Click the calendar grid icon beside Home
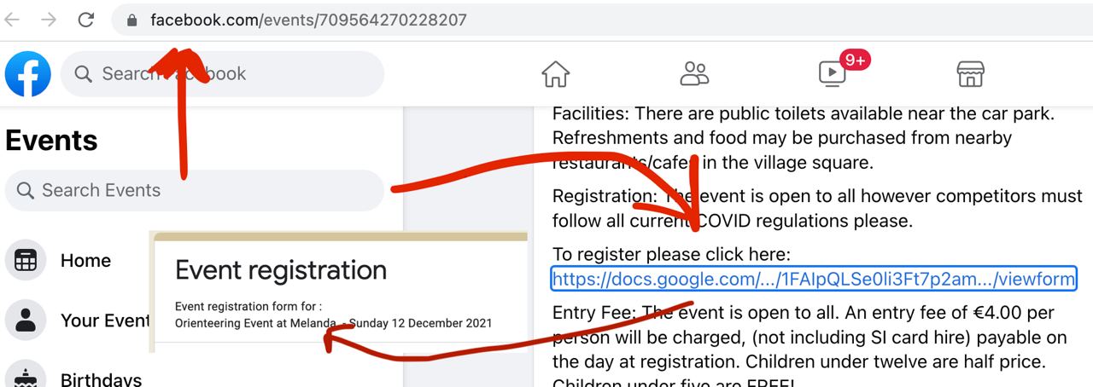This screenshot has height=387, width=1093. [x=26, y=261]
